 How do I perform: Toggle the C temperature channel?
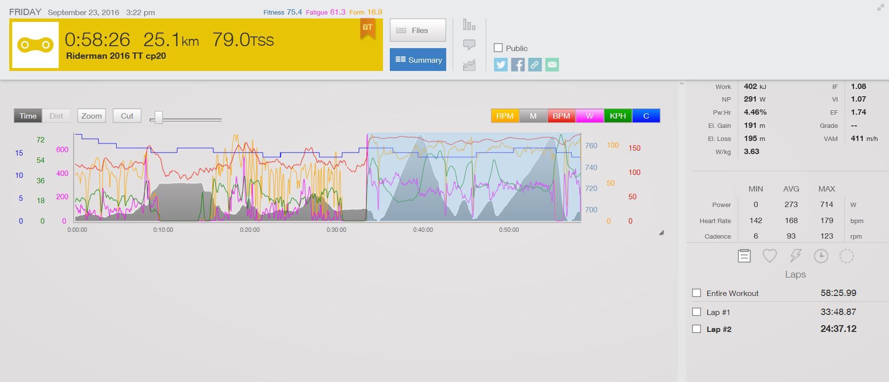click(x=646, y=116)
